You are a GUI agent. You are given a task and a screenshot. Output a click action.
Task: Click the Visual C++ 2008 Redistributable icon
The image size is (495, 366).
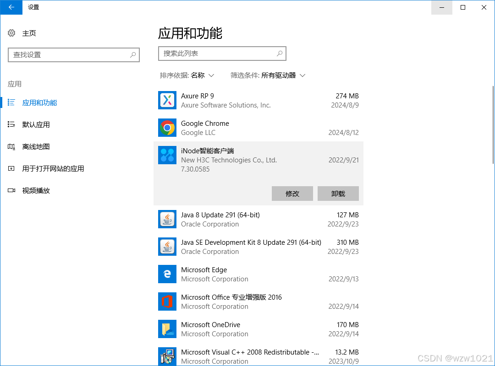pos(167,356)
